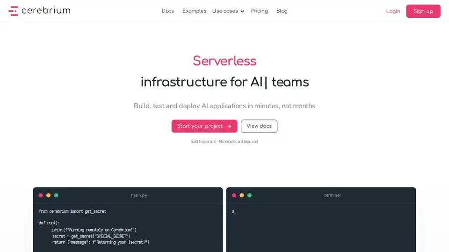Click the 'Build, test and deploy' tagline
This screenshot has height=252, width=449.
224,106
